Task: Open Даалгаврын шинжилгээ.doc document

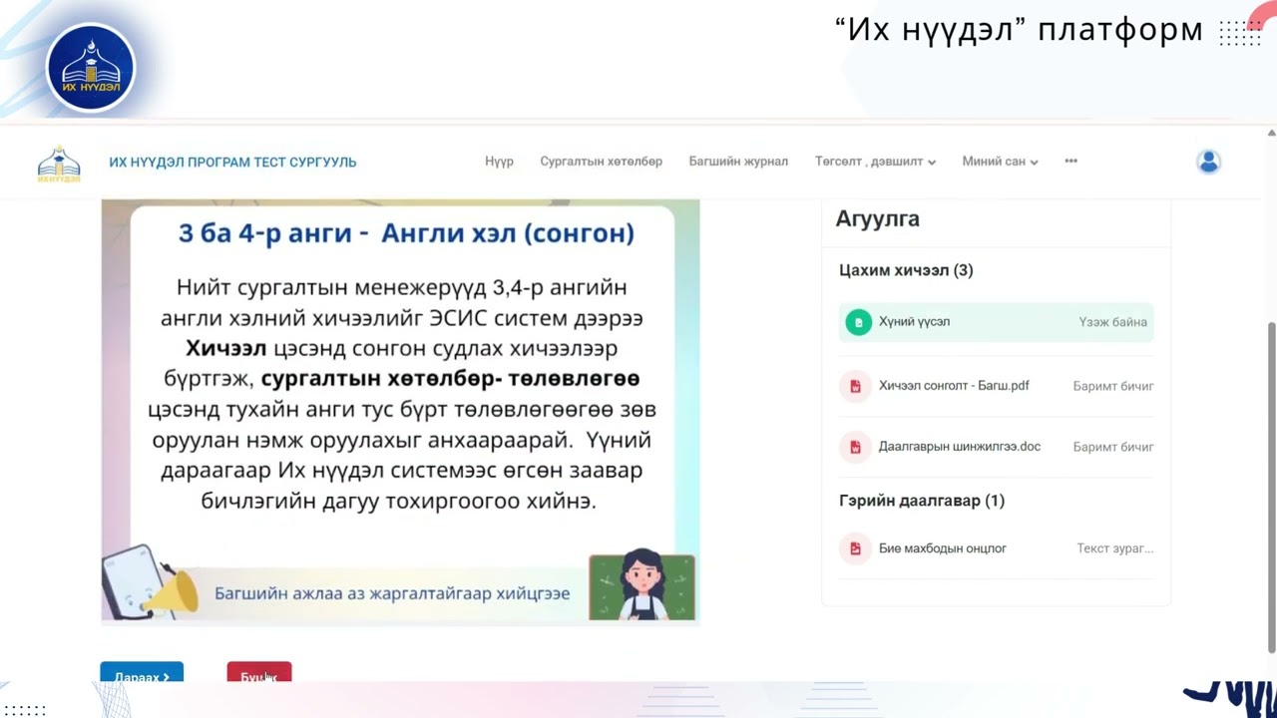Action: click(x=960, y=447)
